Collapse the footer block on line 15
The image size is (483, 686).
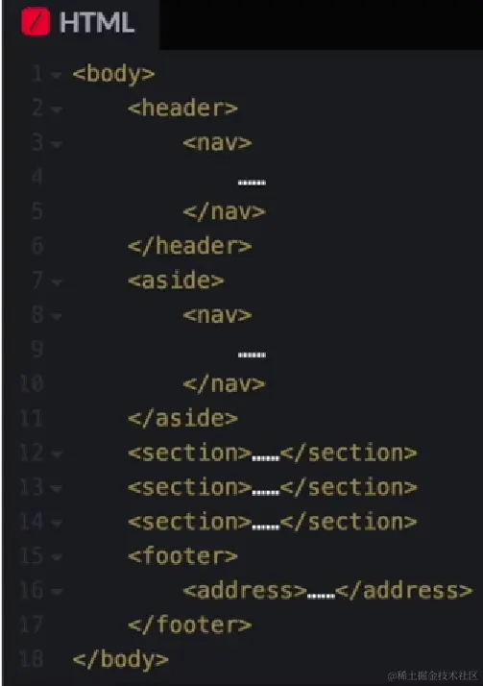58,557
